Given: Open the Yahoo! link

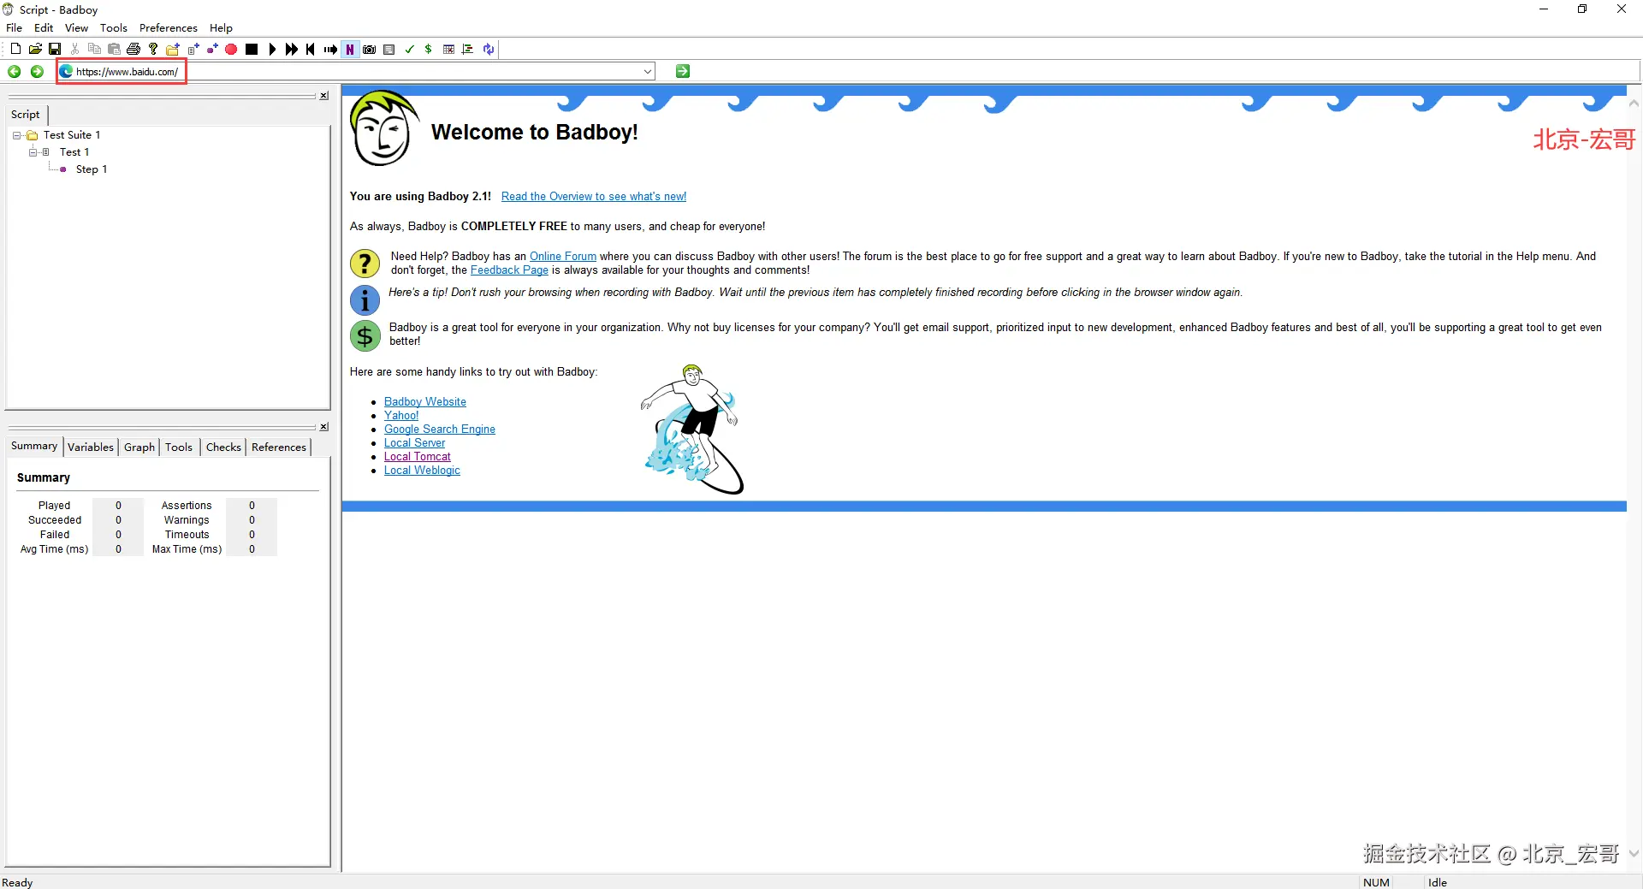Looking at the screenshot, I should (401, 416).
